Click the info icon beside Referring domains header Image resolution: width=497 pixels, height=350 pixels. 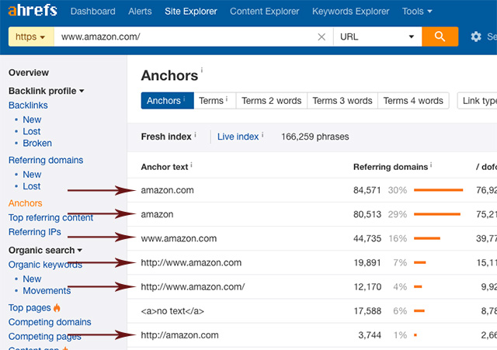pyautogui.click(x=431, y=165)
